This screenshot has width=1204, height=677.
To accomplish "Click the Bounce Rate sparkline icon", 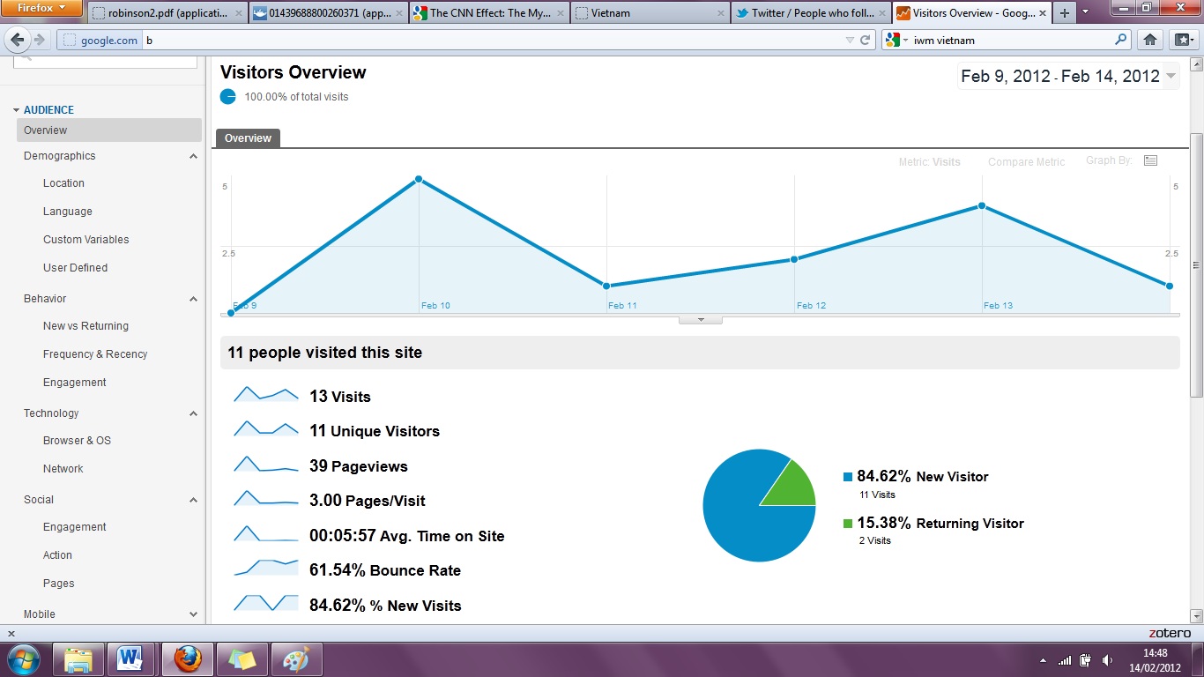I will [x=266, y=568].
